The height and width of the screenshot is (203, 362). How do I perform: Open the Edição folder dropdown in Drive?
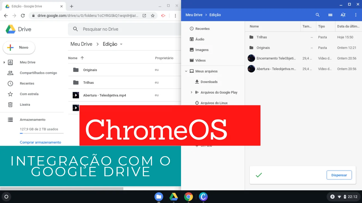(121, 44)
